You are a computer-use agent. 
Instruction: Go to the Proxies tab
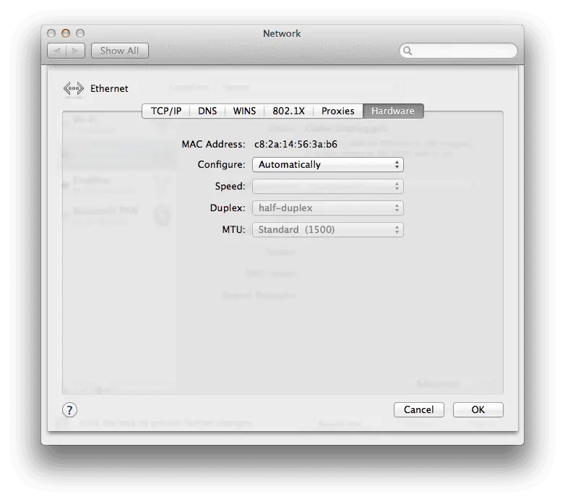pos(337,111)
